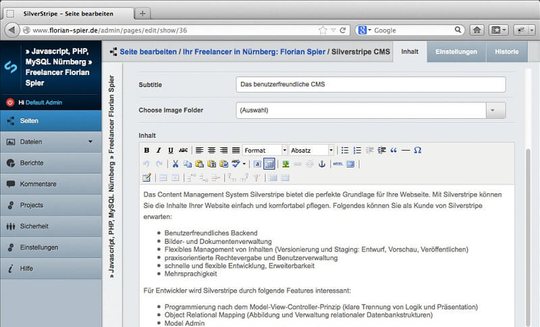
Task: Open the browser bookmarks menu button
Action: point(498,30)
